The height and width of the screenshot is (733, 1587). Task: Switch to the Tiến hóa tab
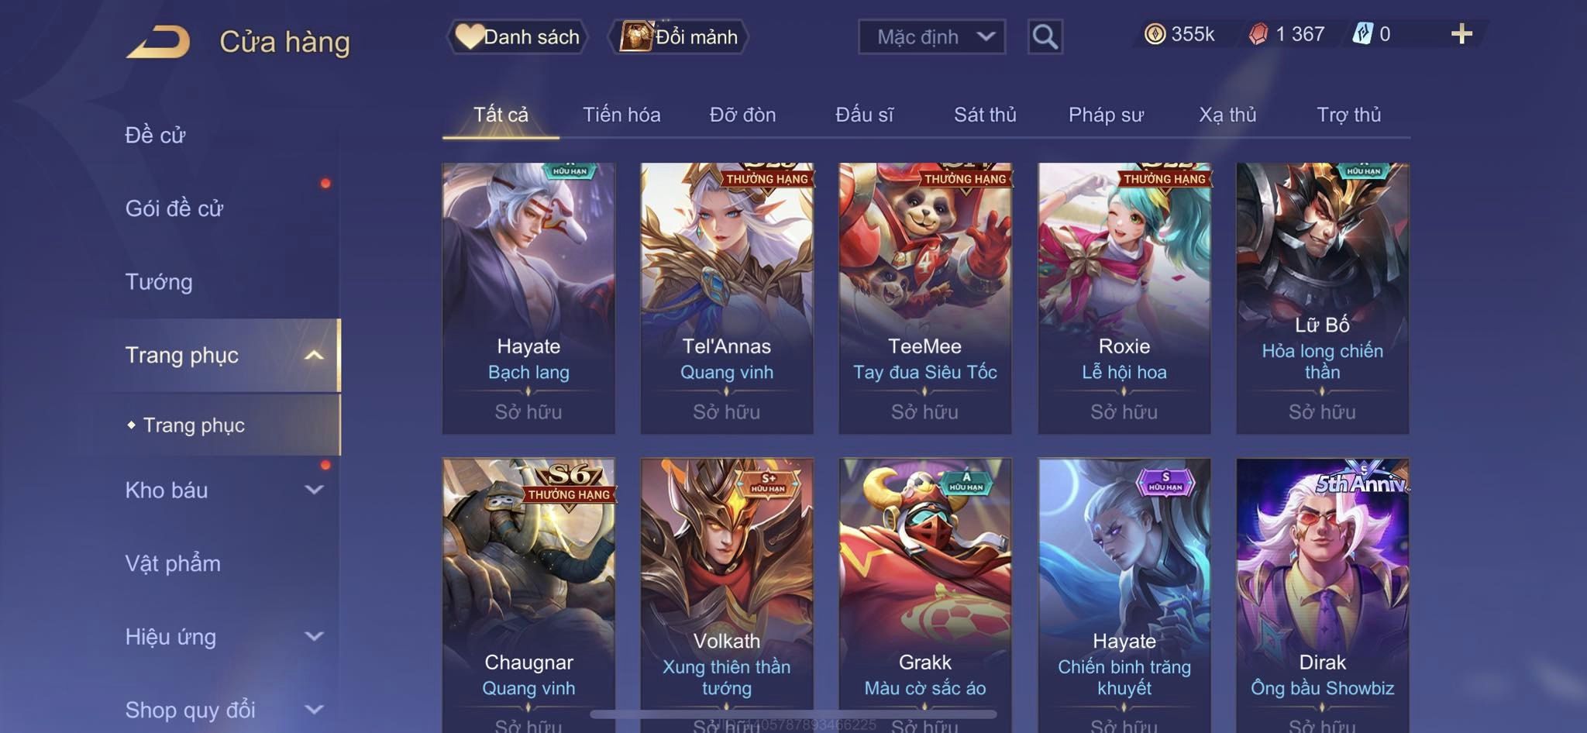[621, 115]
